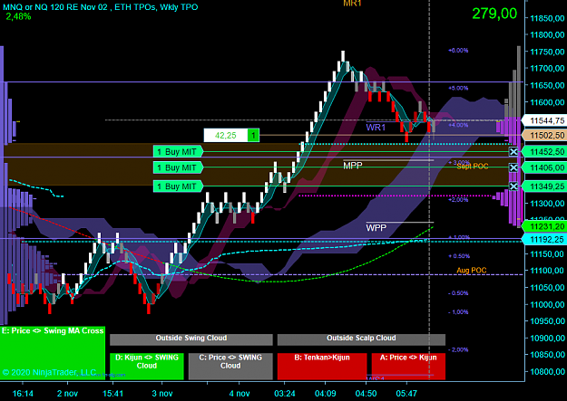Click the green 11349,25 order price marker
Screen dimensions: 567x401
545,186
